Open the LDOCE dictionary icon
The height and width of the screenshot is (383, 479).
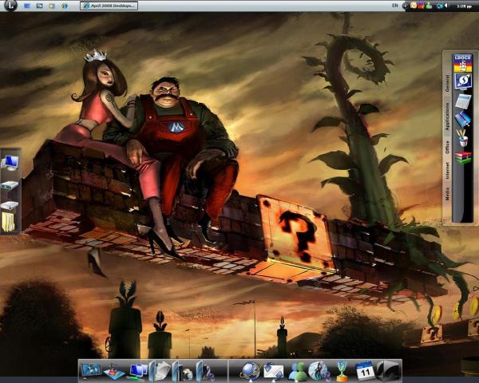point(462,63)
